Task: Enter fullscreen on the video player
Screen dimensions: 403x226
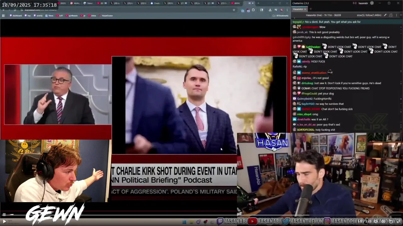Action: click(399, 221)
